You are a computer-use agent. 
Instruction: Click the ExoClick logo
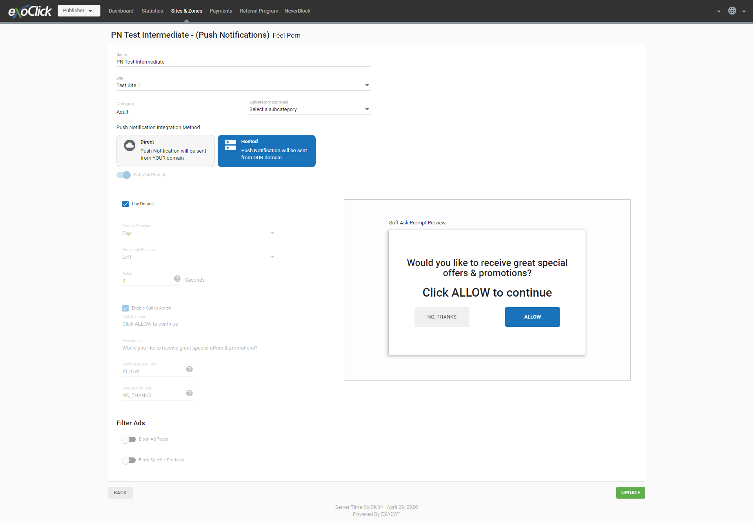click(x=30, y=11)
